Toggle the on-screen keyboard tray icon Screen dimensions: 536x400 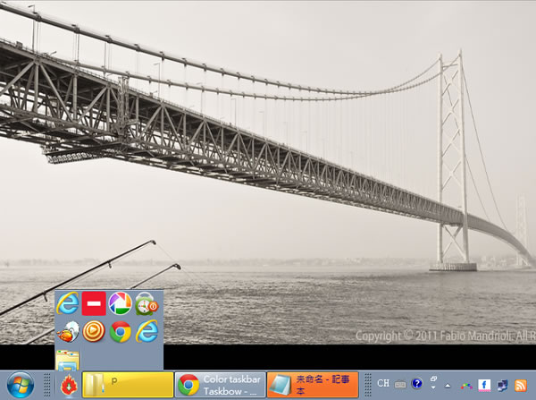click(x=399, y=384)
